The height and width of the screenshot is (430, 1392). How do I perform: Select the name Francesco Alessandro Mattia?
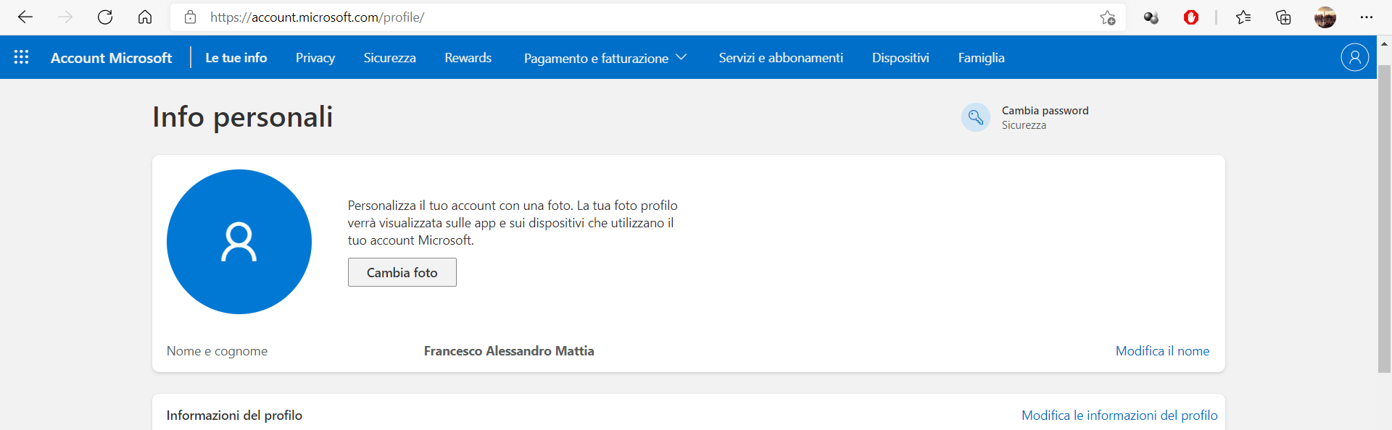(x=509, y=351)
